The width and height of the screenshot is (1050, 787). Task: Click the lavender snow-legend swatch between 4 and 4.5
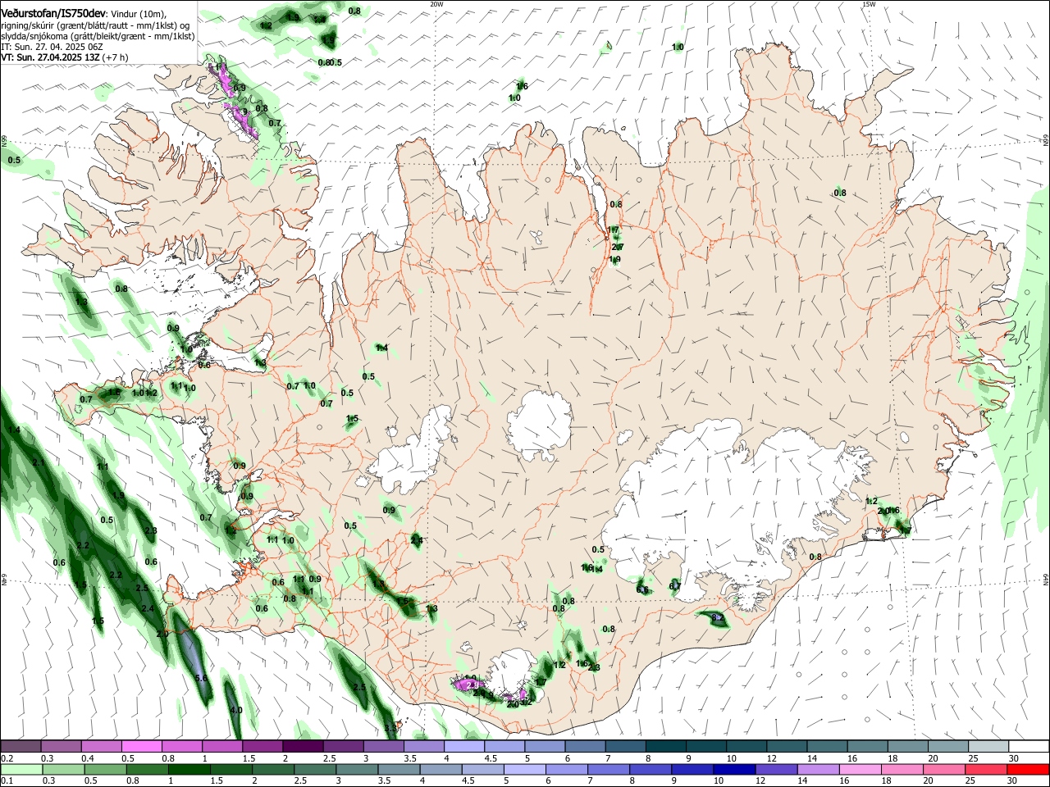463,746
